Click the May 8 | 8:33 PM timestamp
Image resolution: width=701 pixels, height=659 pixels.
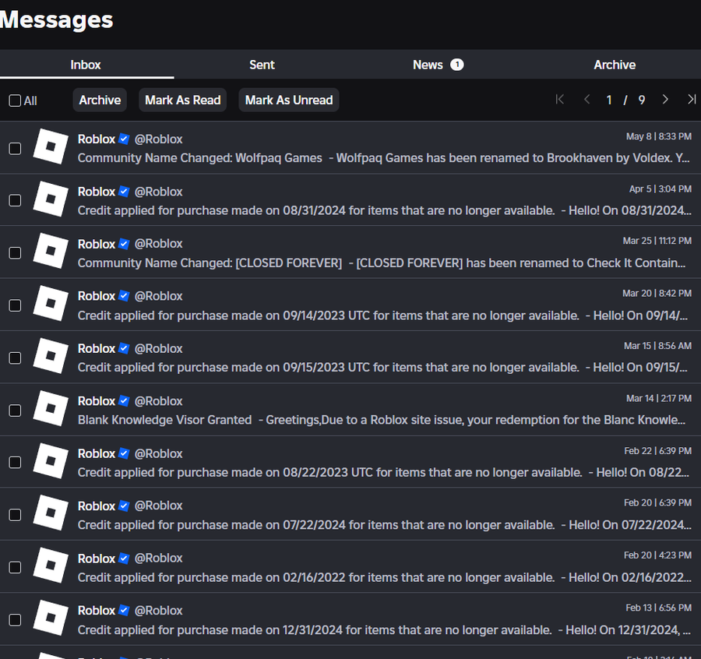[658, 136]
